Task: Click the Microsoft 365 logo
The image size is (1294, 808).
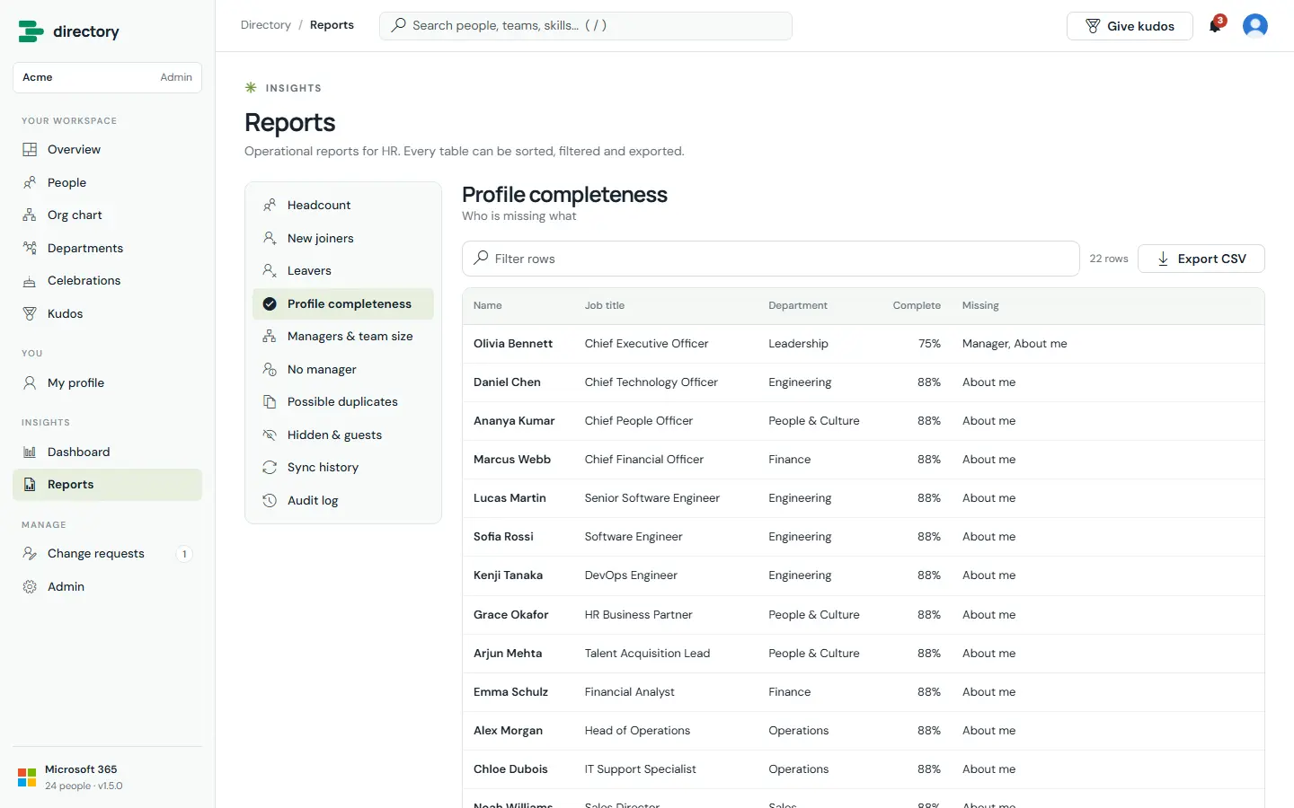Action: [x=27, y=777]
